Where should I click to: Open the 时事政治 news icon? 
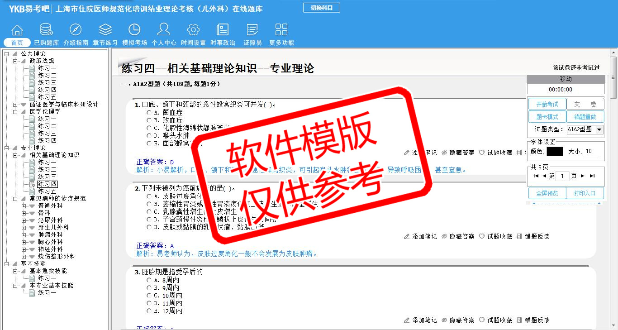(223, 30)
